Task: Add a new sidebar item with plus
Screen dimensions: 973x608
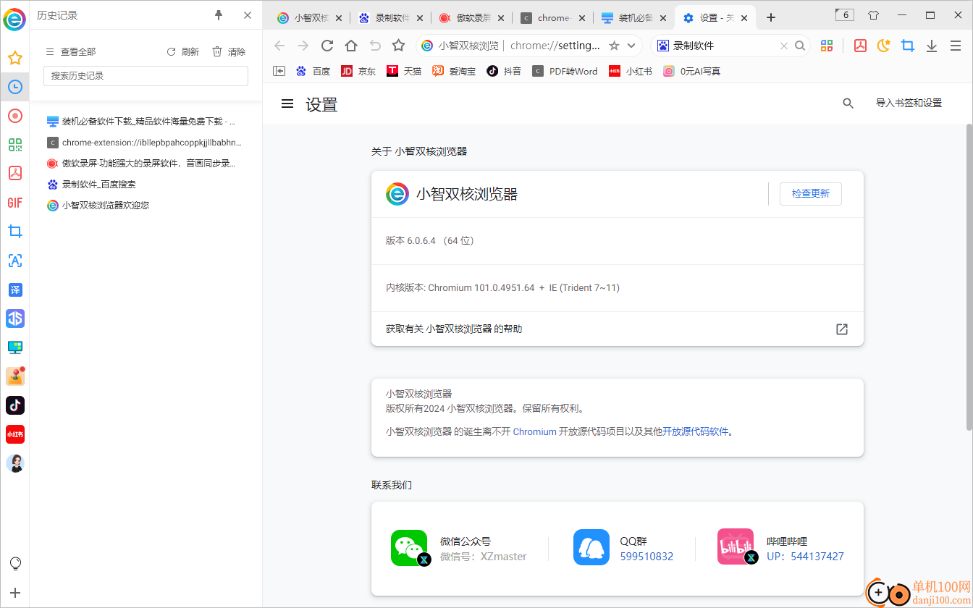Action: tap(14, 592)
